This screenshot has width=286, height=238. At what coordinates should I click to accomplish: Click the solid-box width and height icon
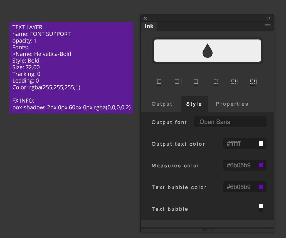[197, 83]
